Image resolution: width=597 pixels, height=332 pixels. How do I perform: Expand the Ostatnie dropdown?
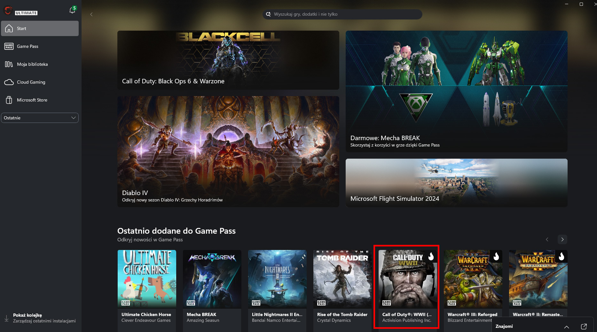pyautogui.click(x=40, y=118)
